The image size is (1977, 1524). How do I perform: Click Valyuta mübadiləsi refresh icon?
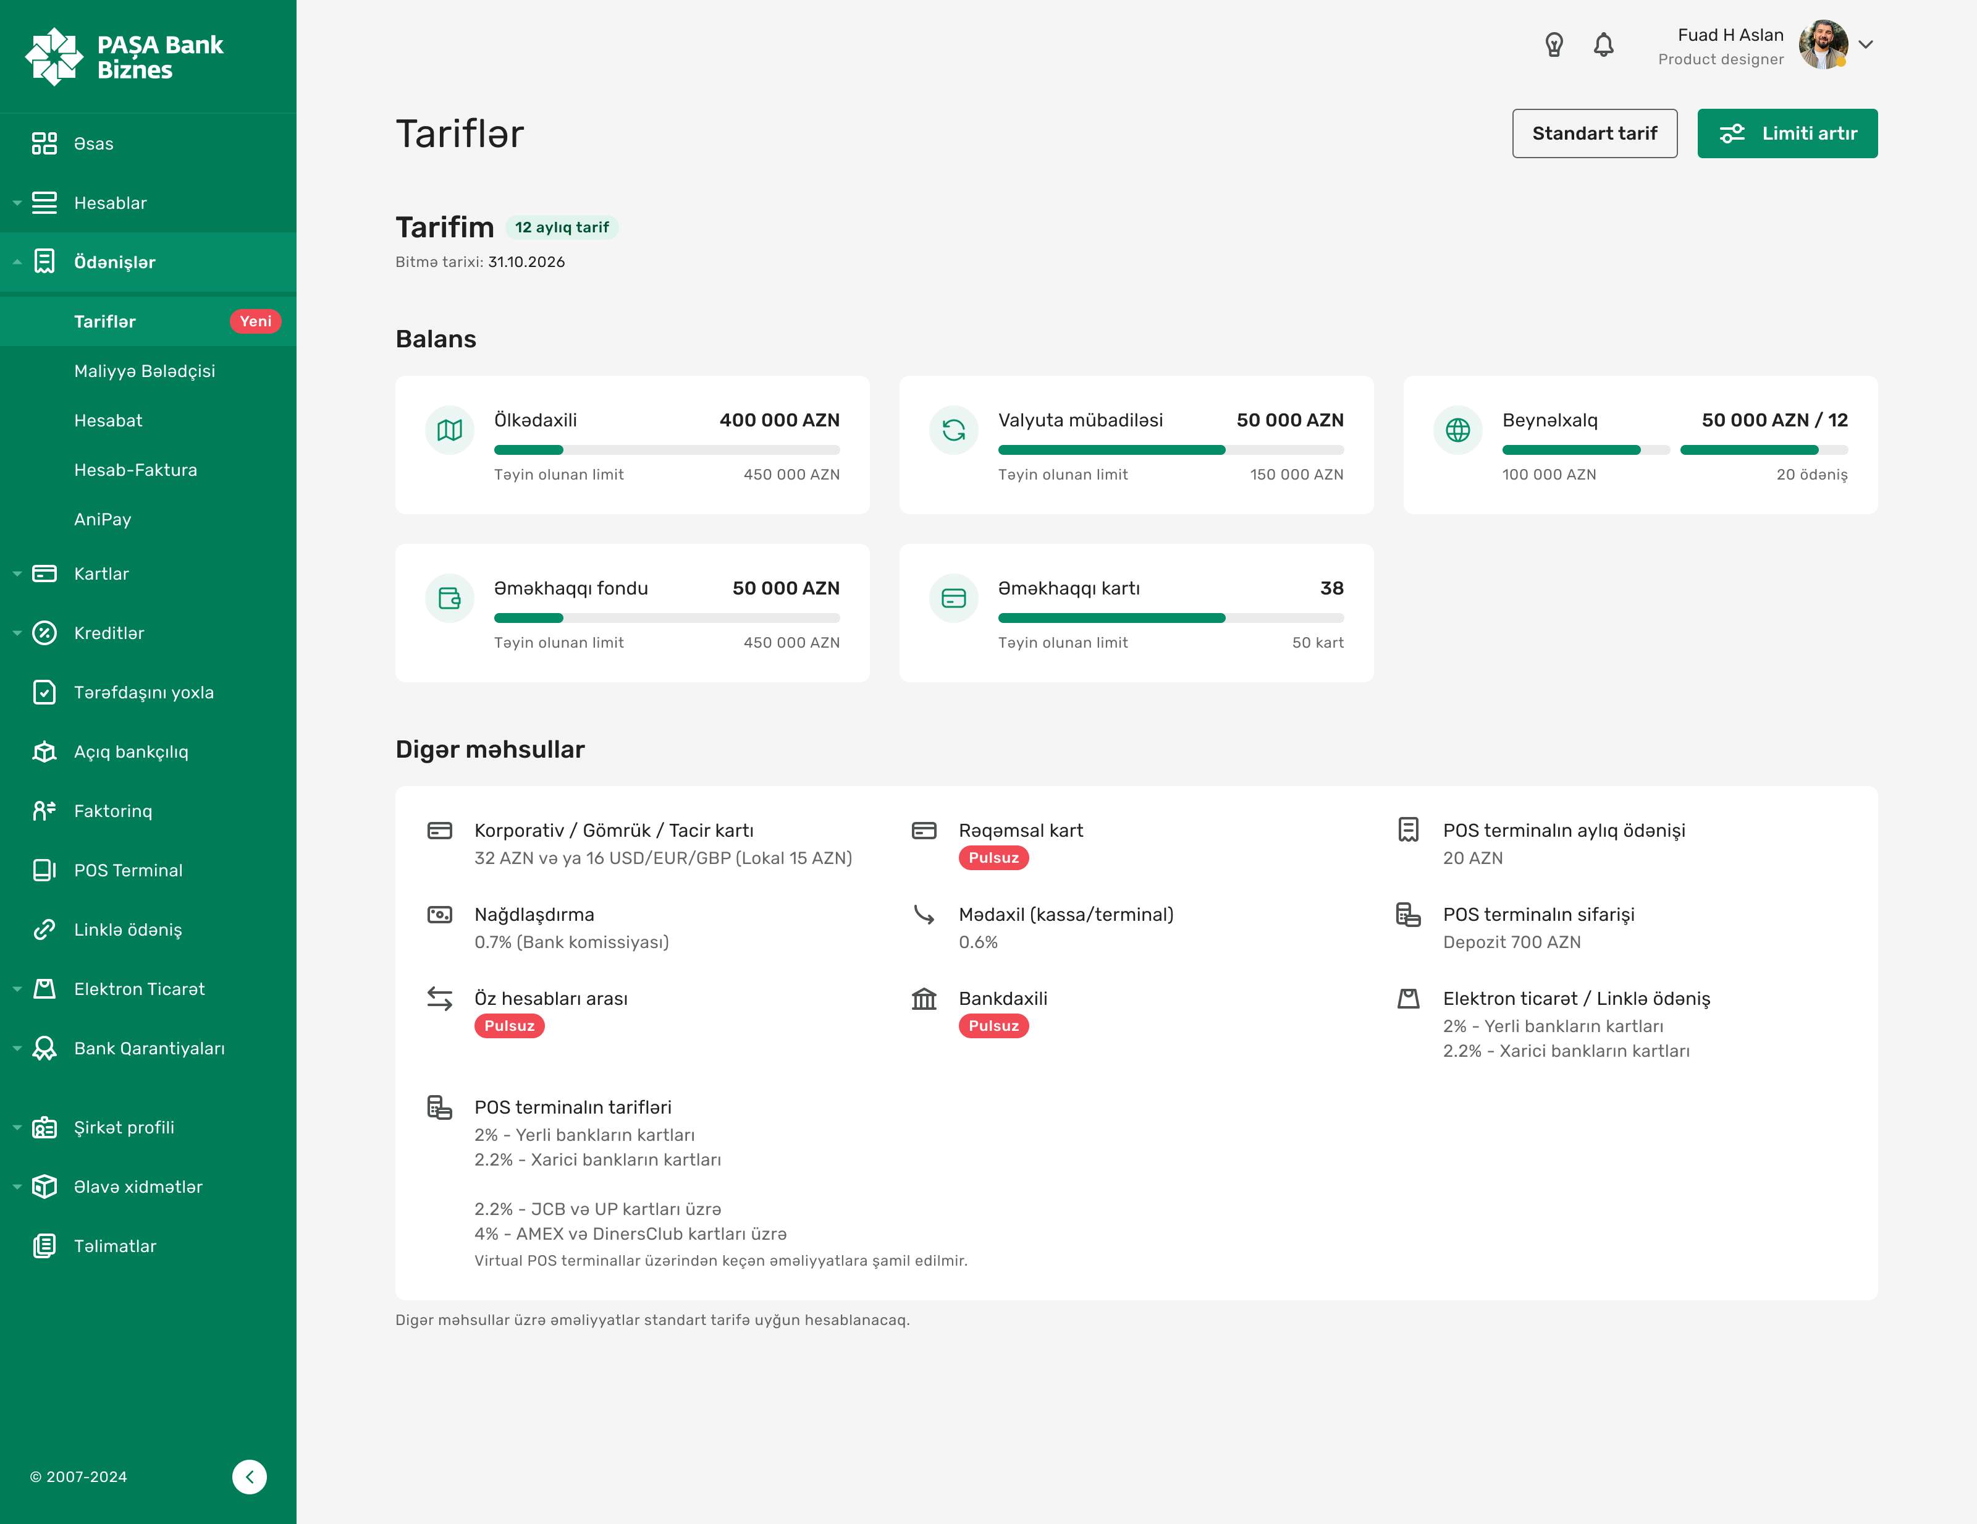coord(953,430)
